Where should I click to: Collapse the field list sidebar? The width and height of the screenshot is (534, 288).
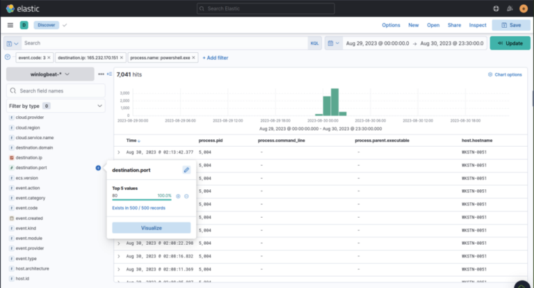[x=109, y=74]
